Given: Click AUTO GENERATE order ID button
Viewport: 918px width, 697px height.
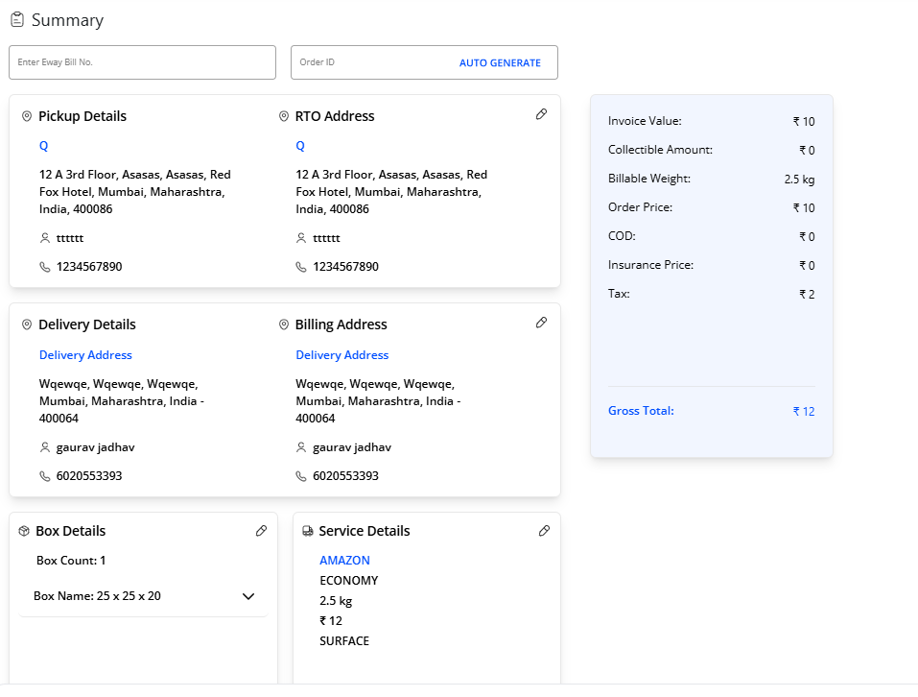Looking at the screenshot, I should pos(500,62).
